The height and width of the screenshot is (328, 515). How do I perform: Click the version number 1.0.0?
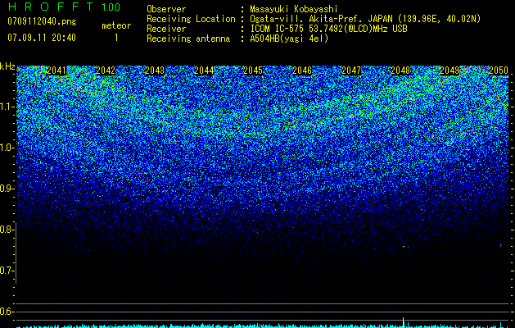coord(111,7)
